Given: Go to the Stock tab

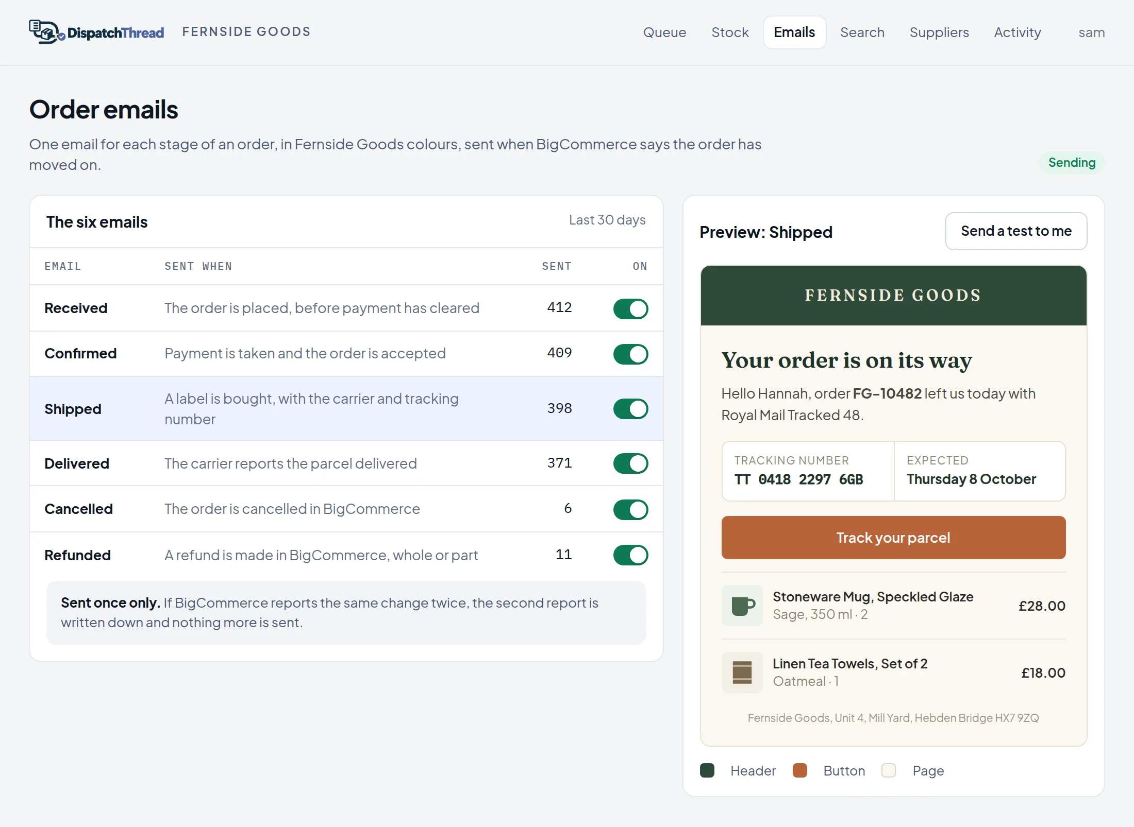Looking at the screenshot, I should (730, 32).
